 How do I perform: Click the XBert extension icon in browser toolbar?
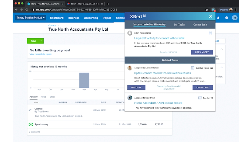coord(213,10)
